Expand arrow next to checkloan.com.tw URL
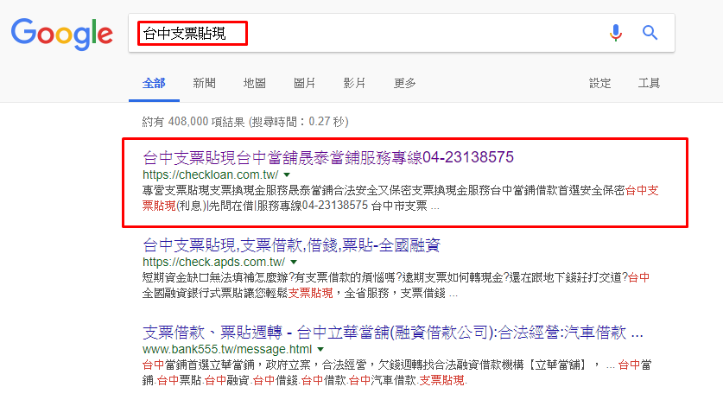Screen dimensions: 723x406 pos(287,174)
